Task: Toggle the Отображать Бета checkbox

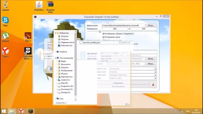Action: coord(103,37)
